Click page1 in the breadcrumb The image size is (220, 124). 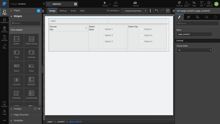[x=50, y=122]
